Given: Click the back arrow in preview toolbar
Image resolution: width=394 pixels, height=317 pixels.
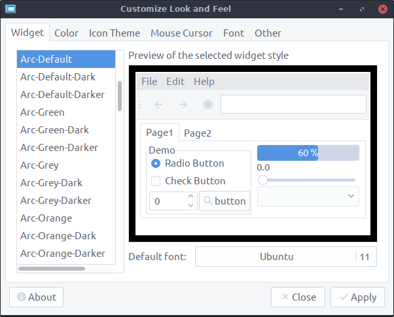Looking at the screenshot, I should [158, 105].
